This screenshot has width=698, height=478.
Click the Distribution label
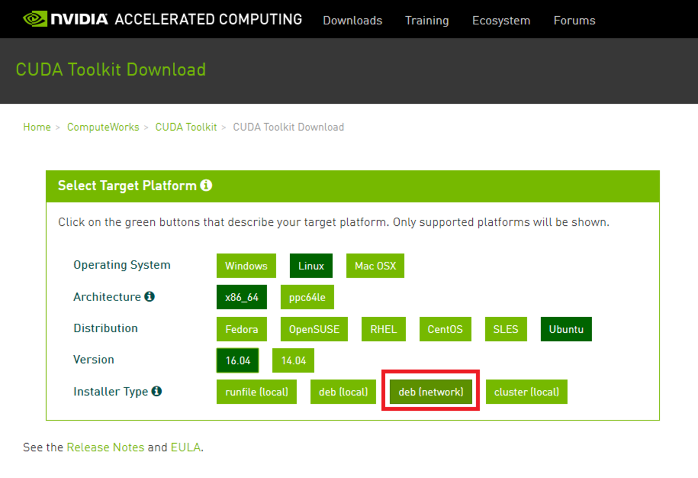(105, 328)
